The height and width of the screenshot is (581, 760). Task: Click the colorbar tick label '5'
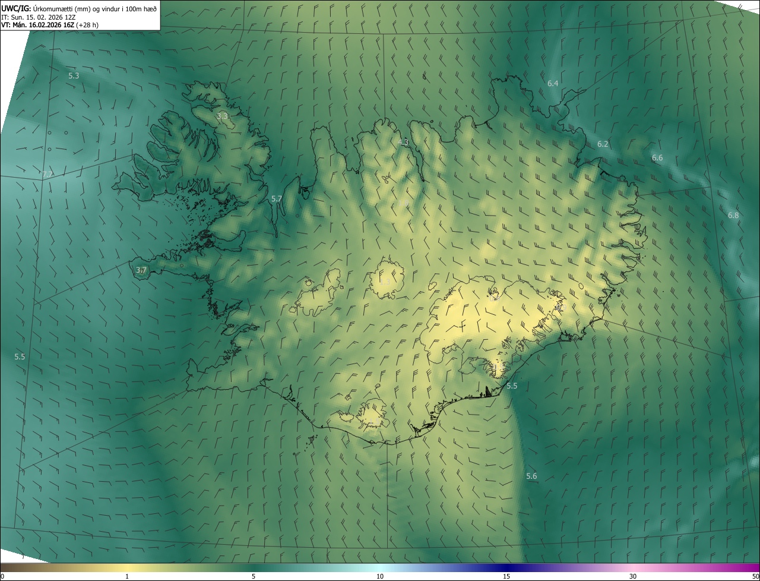[254, 577]
